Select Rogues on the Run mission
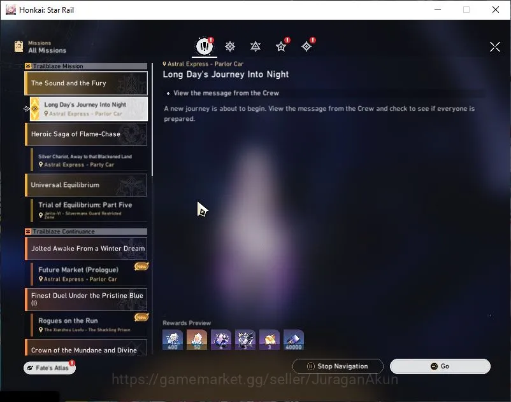511x402 pixels. pos(89,324)
